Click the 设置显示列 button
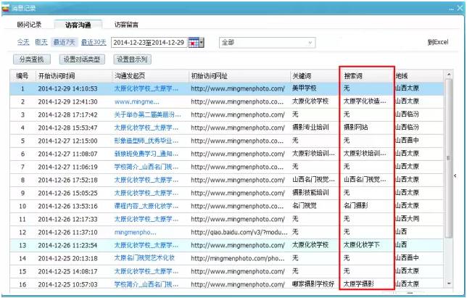 coord(132,59)
